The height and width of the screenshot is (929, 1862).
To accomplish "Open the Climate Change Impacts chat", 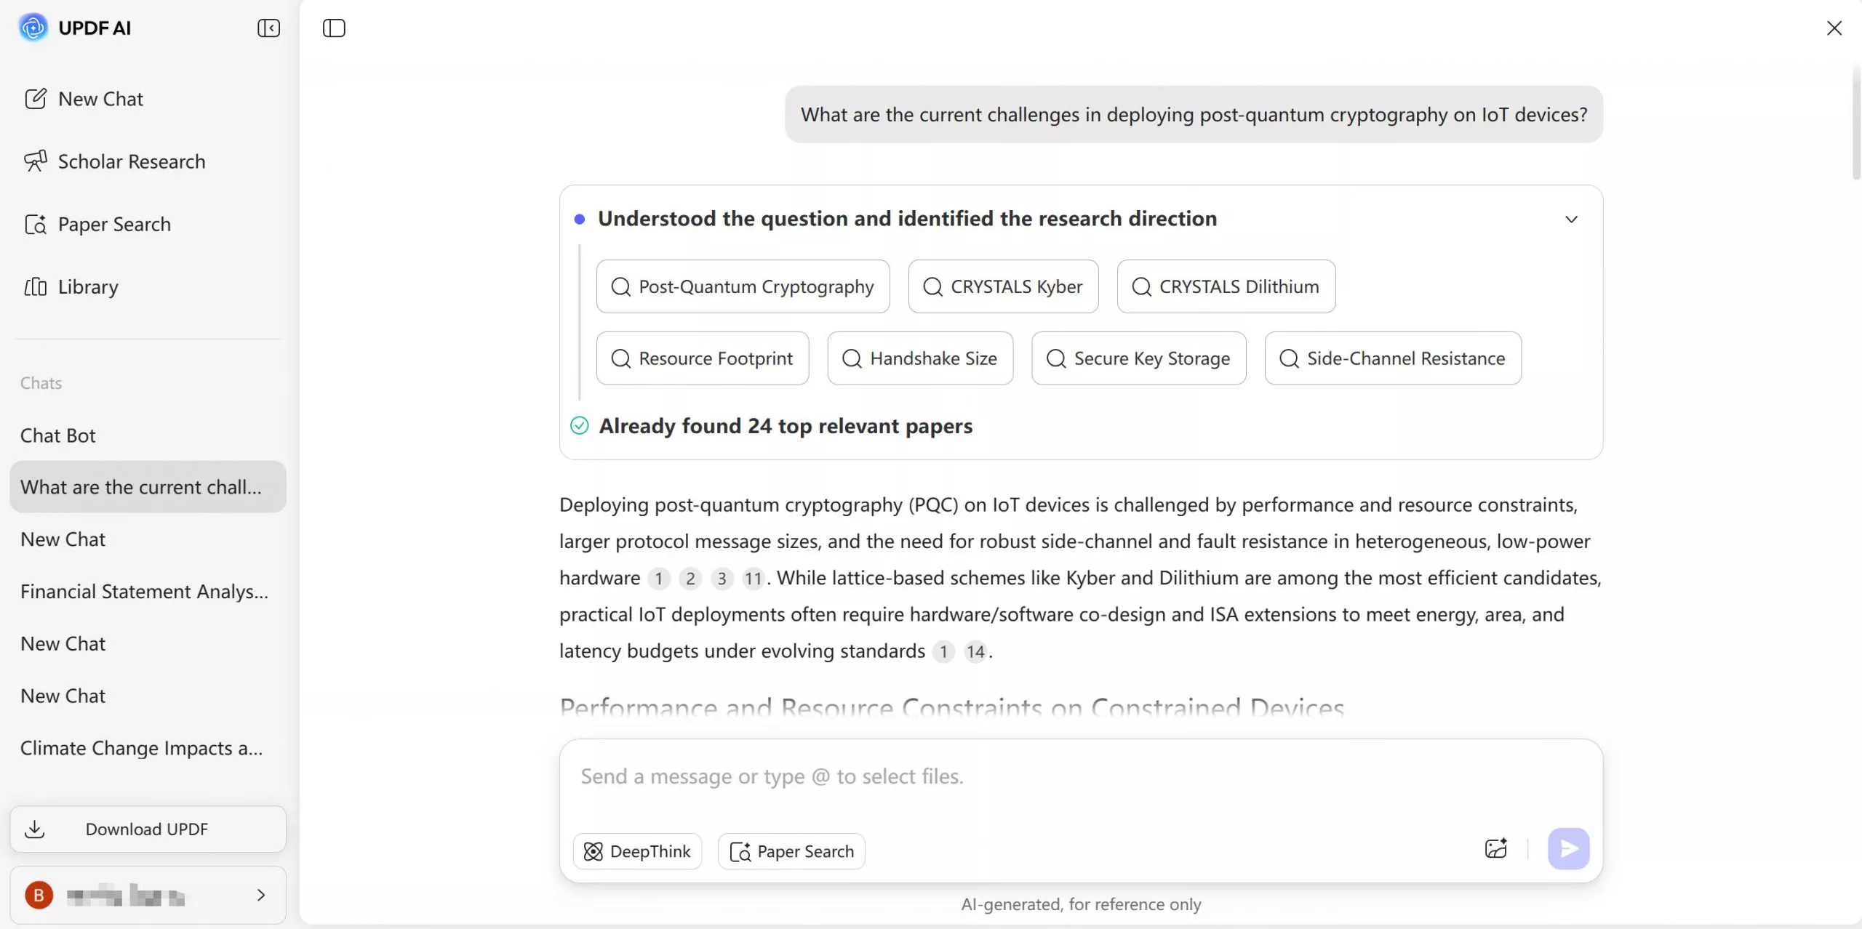I will (x=141, y=747).
